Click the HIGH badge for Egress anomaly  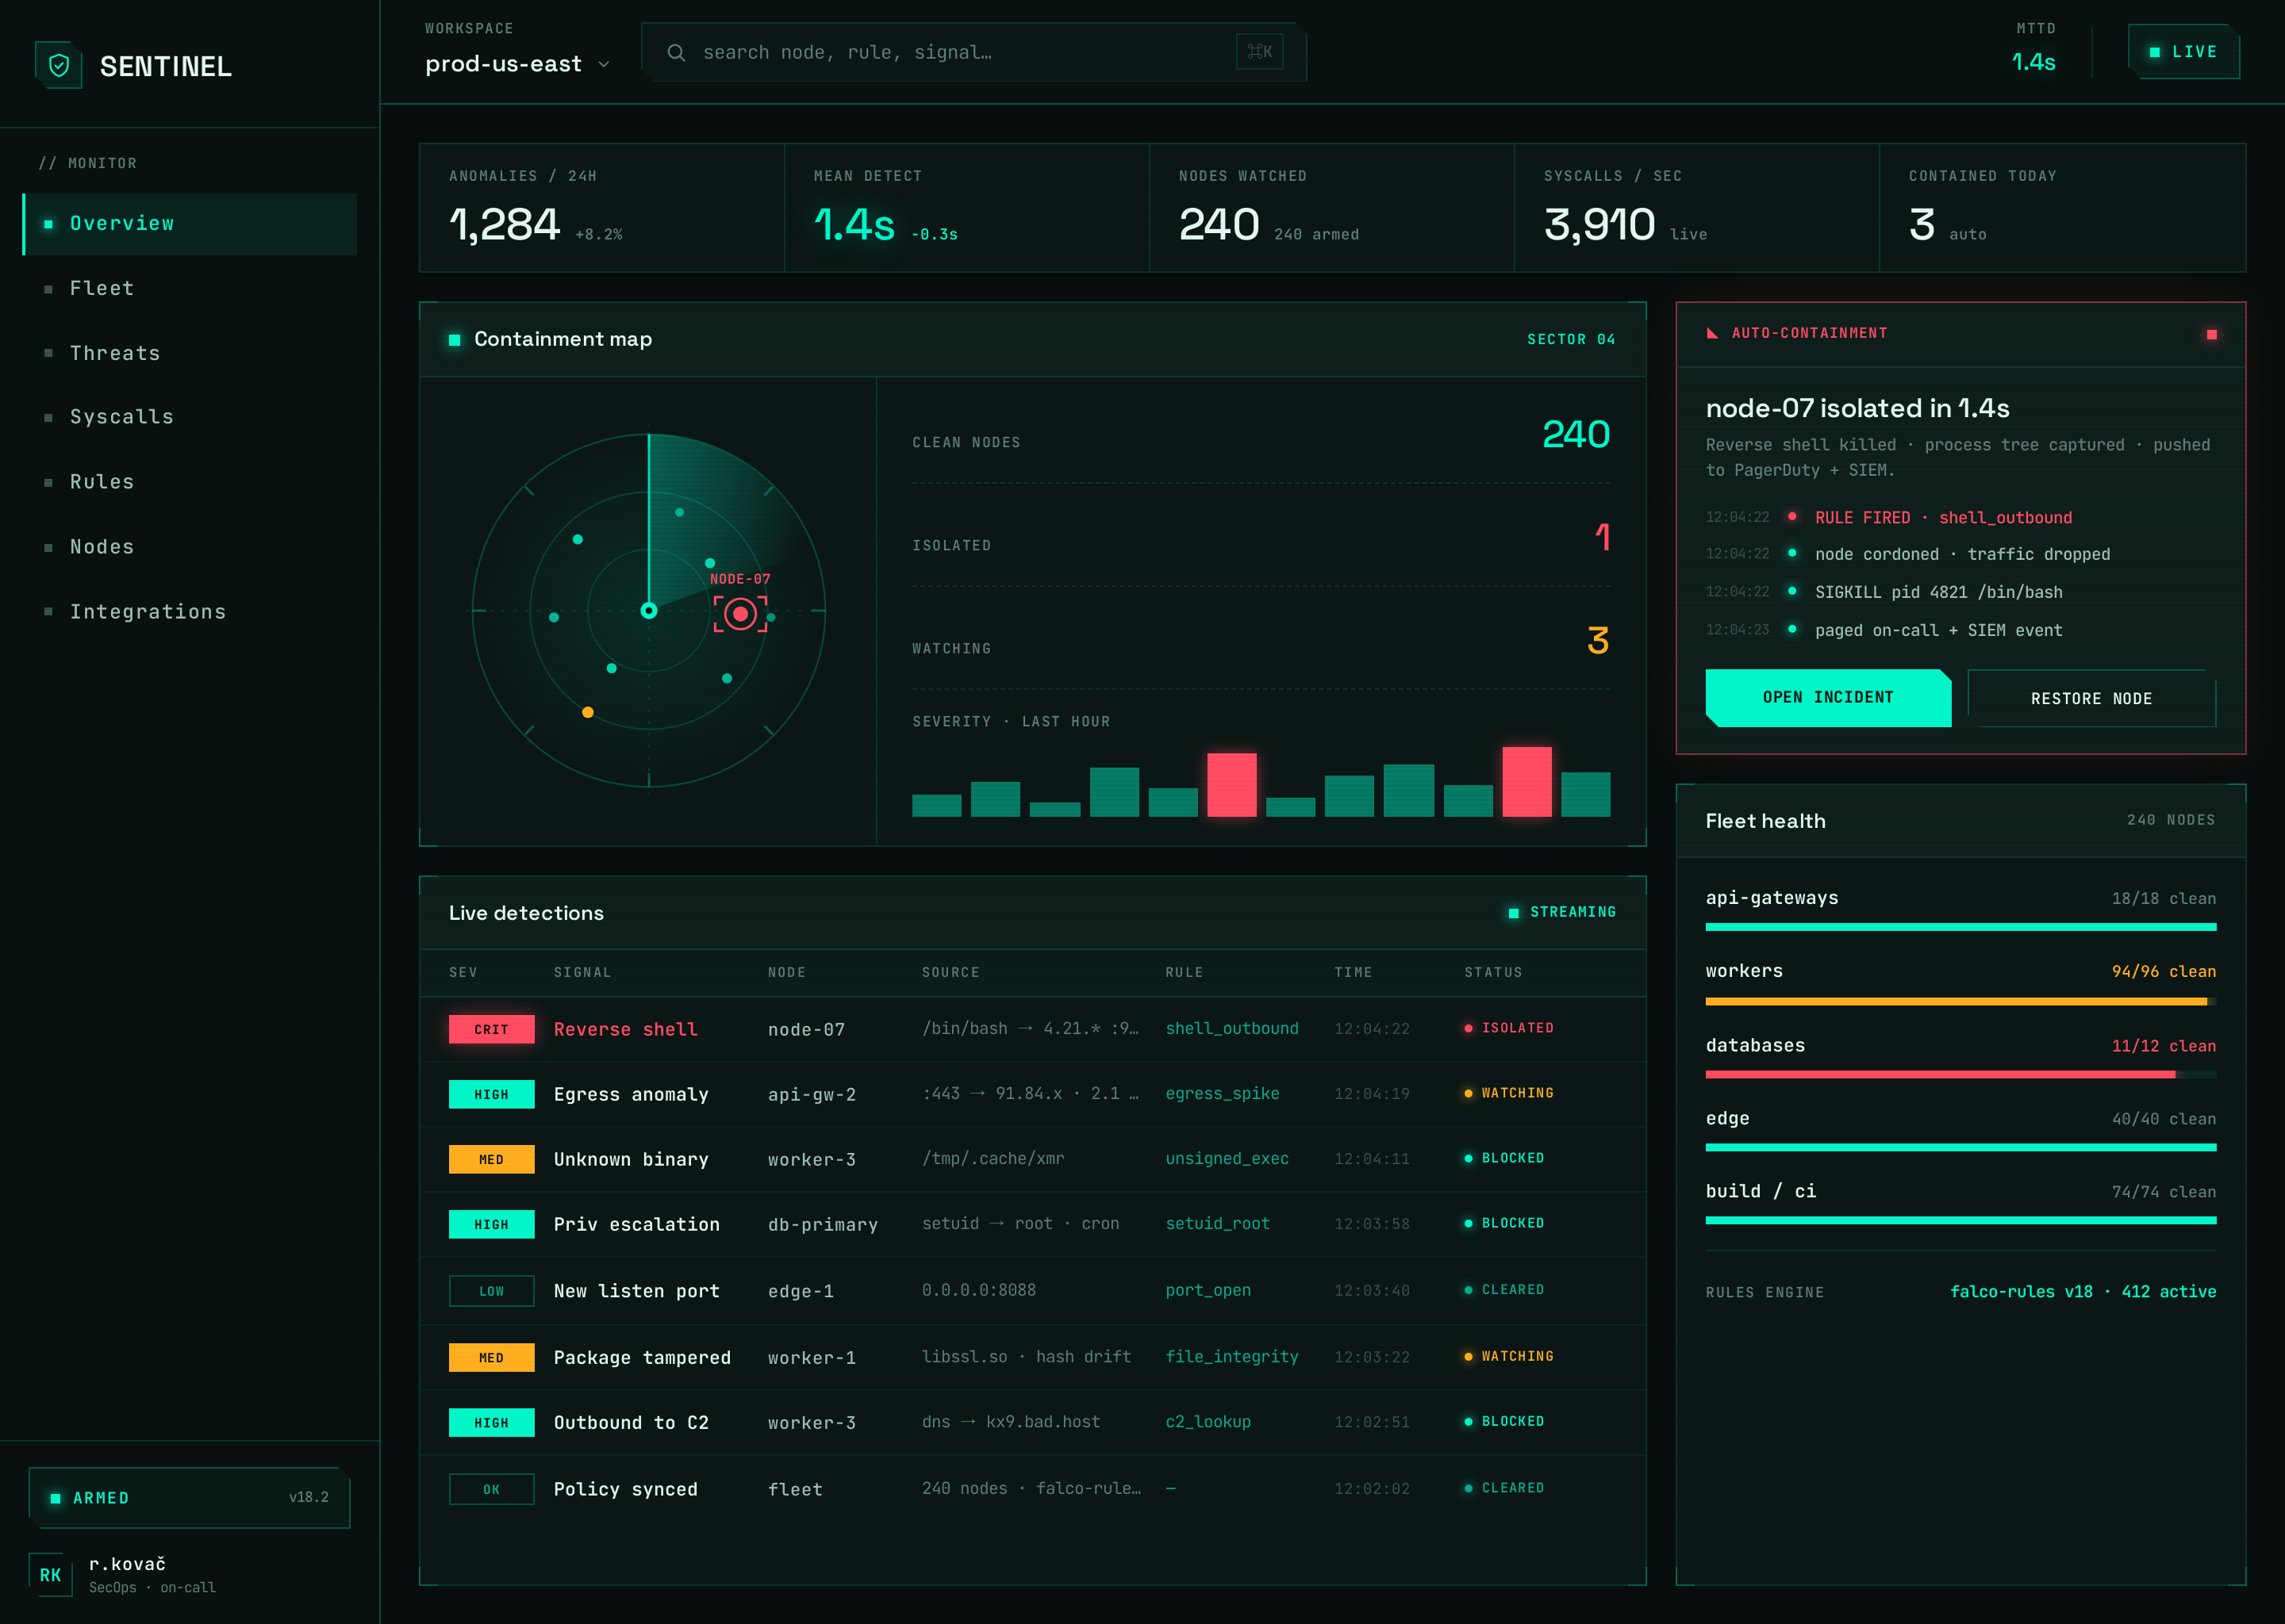point(491,1094)
